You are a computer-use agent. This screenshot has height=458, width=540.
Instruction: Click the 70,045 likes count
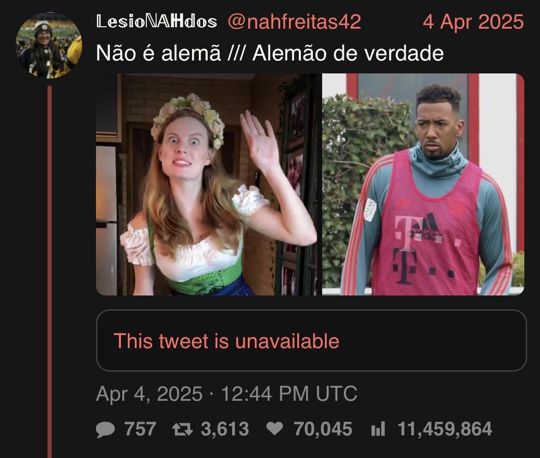(323, 429)
